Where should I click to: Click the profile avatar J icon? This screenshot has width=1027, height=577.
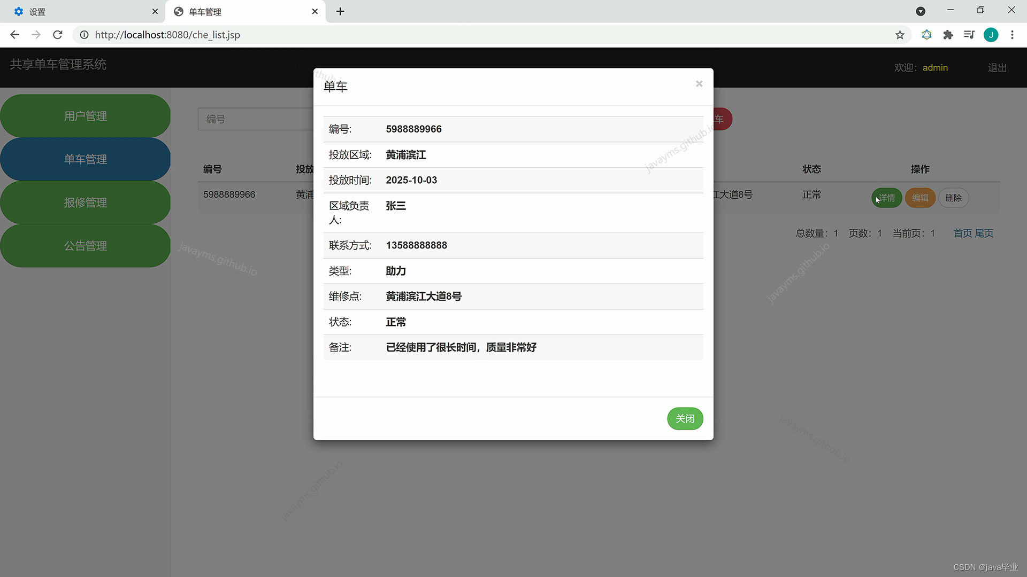[x=991, y=35]
